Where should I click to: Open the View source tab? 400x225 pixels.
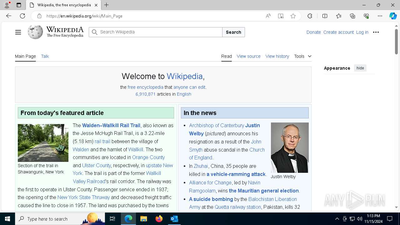tap(248, 56)
